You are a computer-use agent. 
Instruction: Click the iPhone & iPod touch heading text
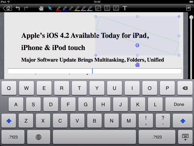[53, 48]
